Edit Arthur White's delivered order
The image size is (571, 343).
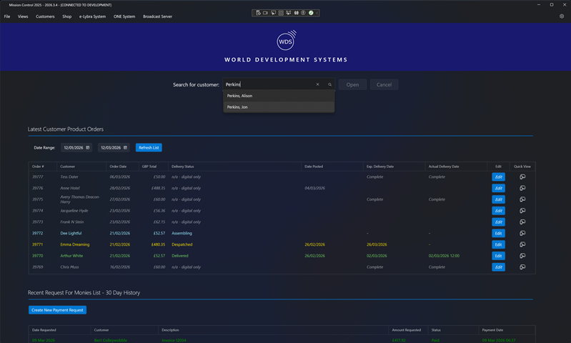coord(498,256)
